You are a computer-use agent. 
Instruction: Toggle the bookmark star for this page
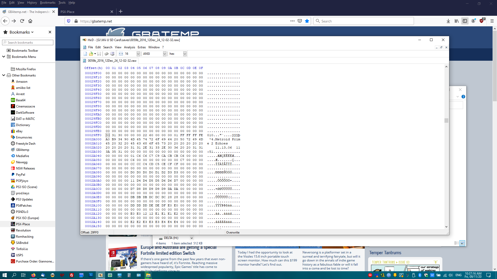coord(307,21)
